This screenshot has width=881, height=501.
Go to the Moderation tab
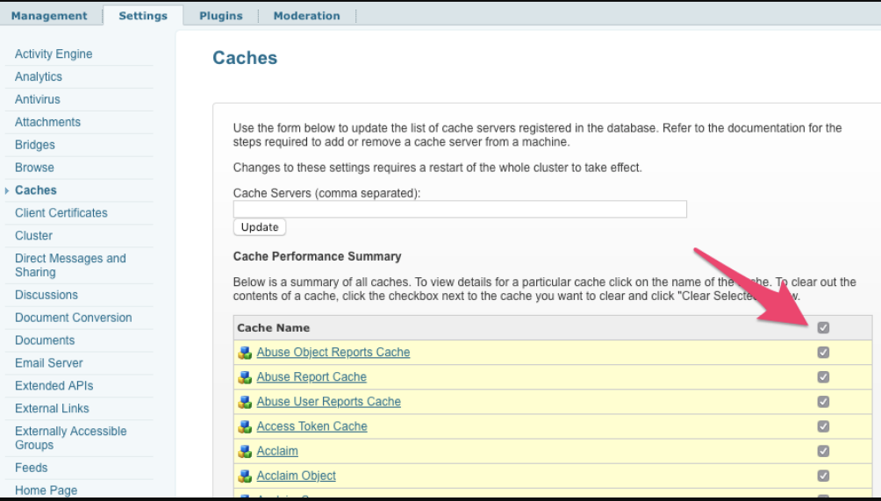pos(306,16)
